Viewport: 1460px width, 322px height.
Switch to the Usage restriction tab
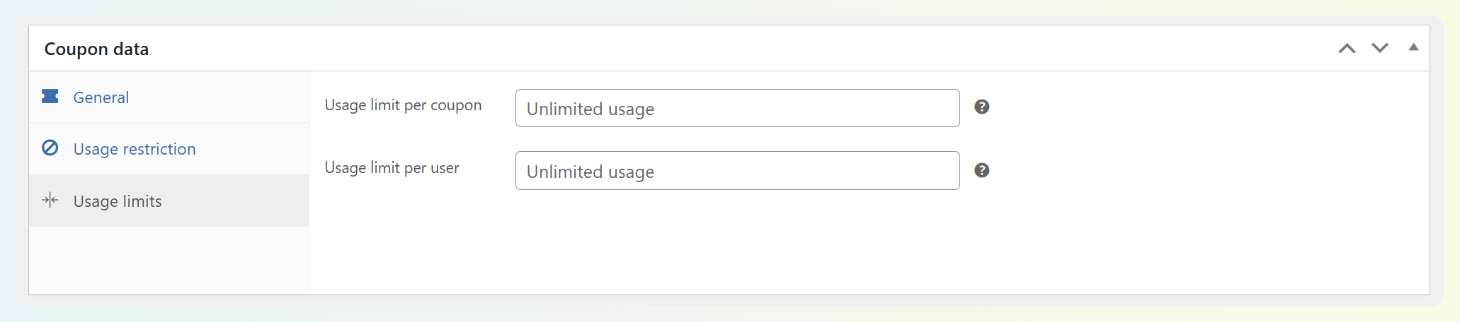click(135, 149)
